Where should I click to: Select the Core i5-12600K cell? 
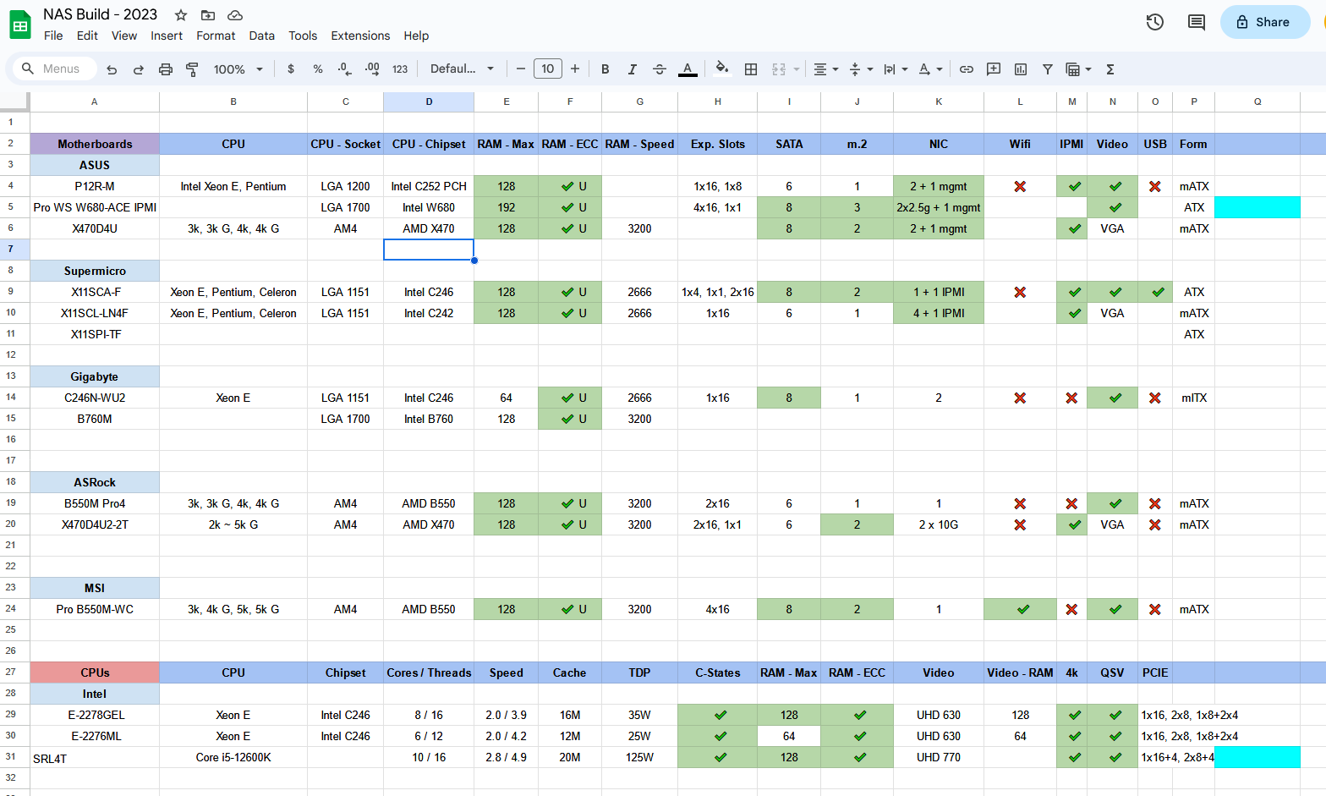coord(233,757)
